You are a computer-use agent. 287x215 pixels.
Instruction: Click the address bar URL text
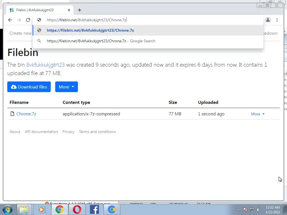click(x=86, y=20)
